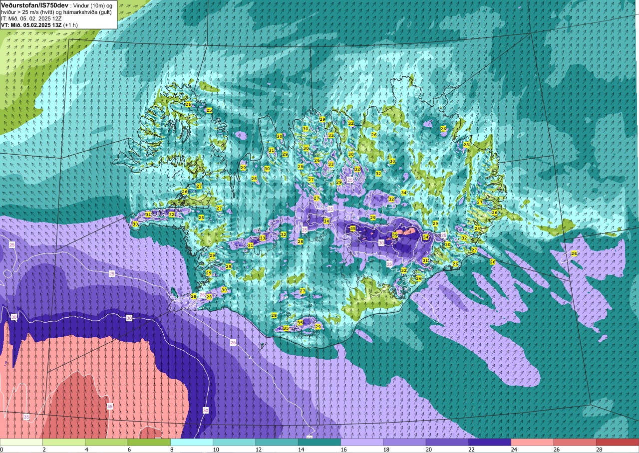Image resolution: width=639 pixels, height=453 pixels.
Task: Click the 24–26 m/s light pink legend swatch
Action: [x=533, y=442]
